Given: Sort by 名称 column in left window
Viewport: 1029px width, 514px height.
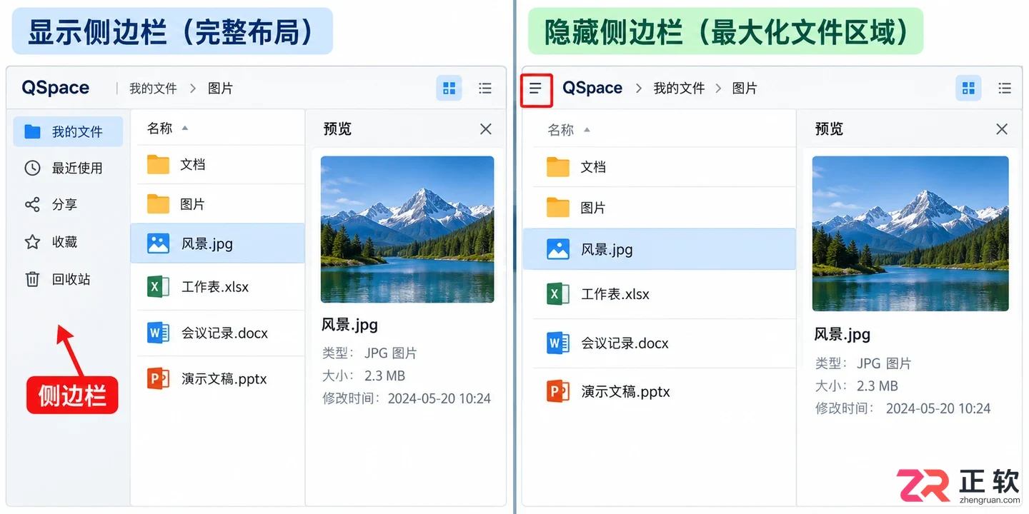Looking at the screenshot, I should tap(167, 128).
